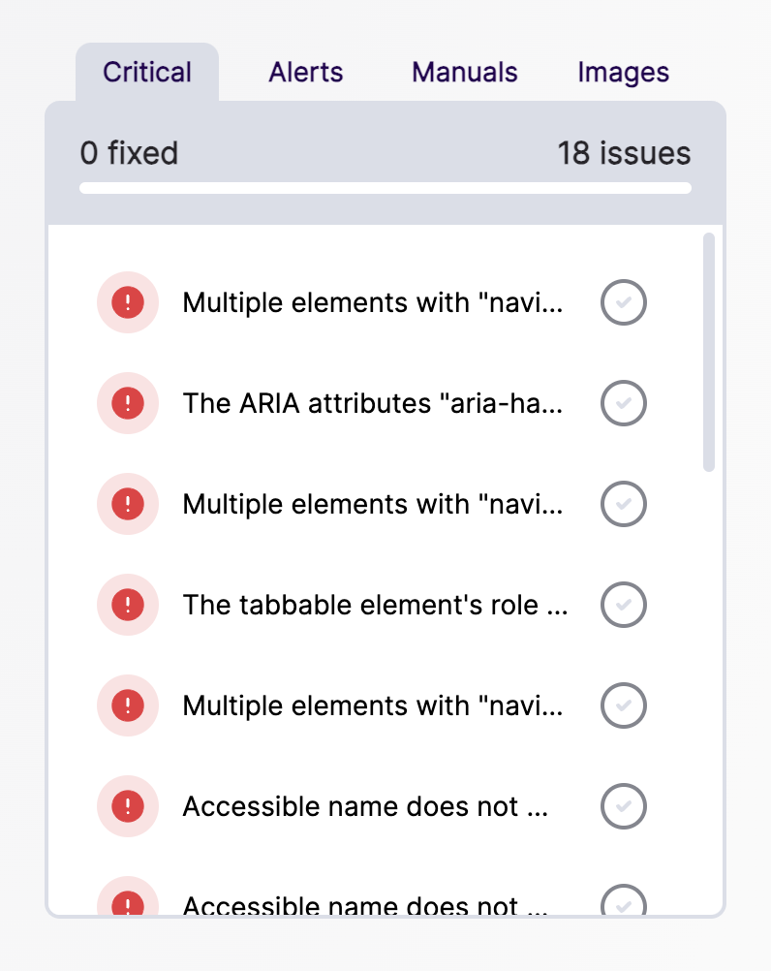771x971 pixels.
Task: Click the error icon of the third Multiple elements issue
Action: [x=128, y=705]
